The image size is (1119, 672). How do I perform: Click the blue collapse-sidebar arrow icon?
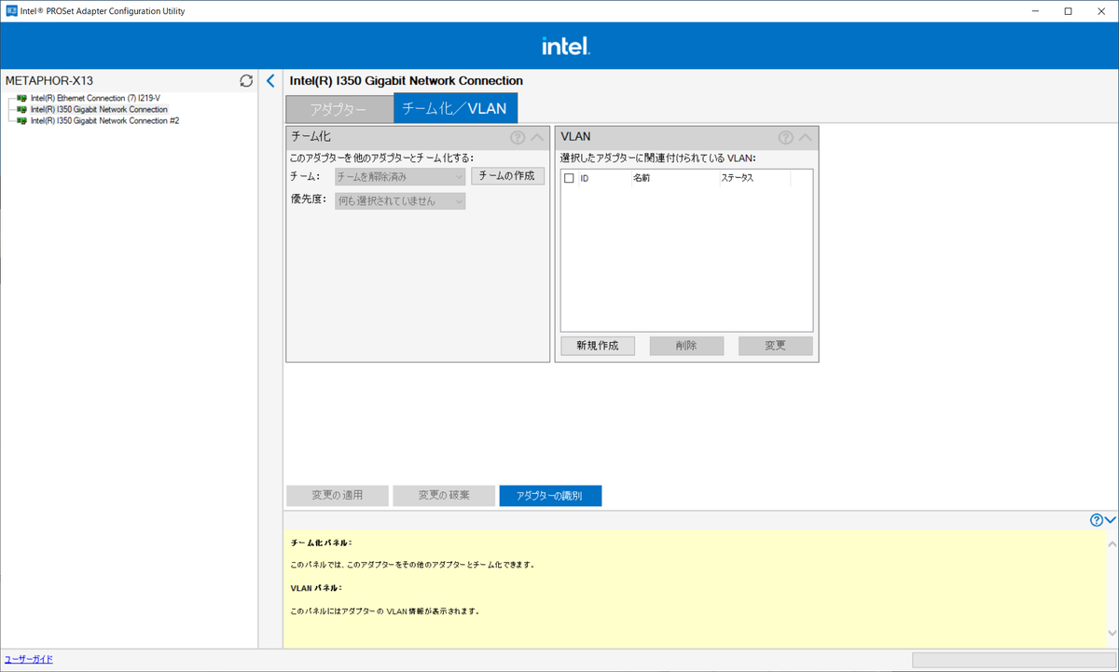(x=270, y=80)
